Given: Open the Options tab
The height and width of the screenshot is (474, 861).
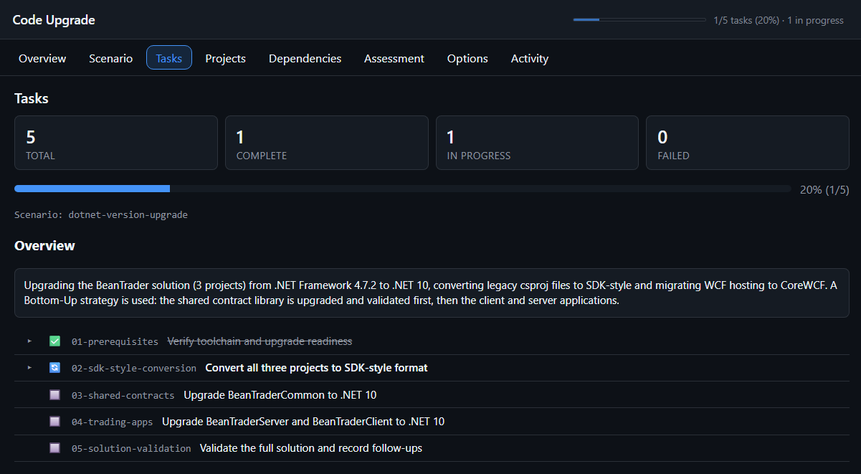Looking at the screenshot, I should coord(467,58).
